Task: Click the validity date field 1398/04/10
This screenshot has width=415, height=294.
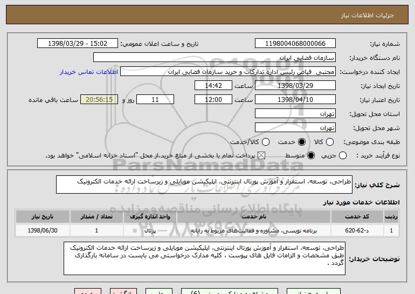Action: pos(295,100)
